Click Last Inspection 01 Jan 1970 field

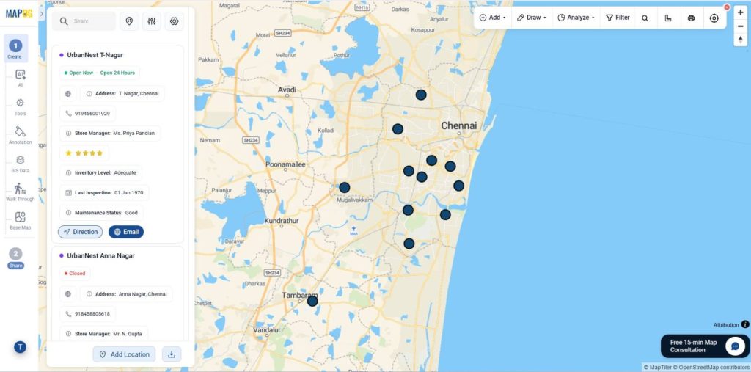104,193
